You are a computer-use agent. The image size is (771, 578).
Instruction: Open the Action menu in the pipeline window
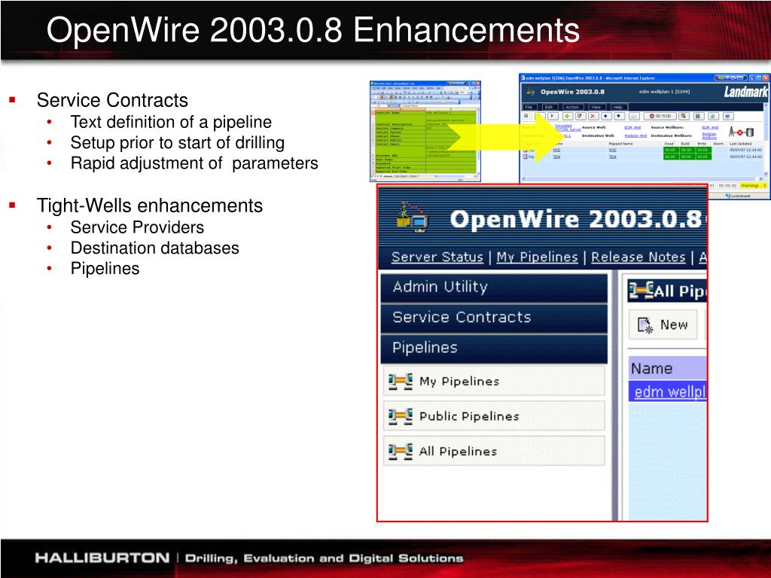572,107
